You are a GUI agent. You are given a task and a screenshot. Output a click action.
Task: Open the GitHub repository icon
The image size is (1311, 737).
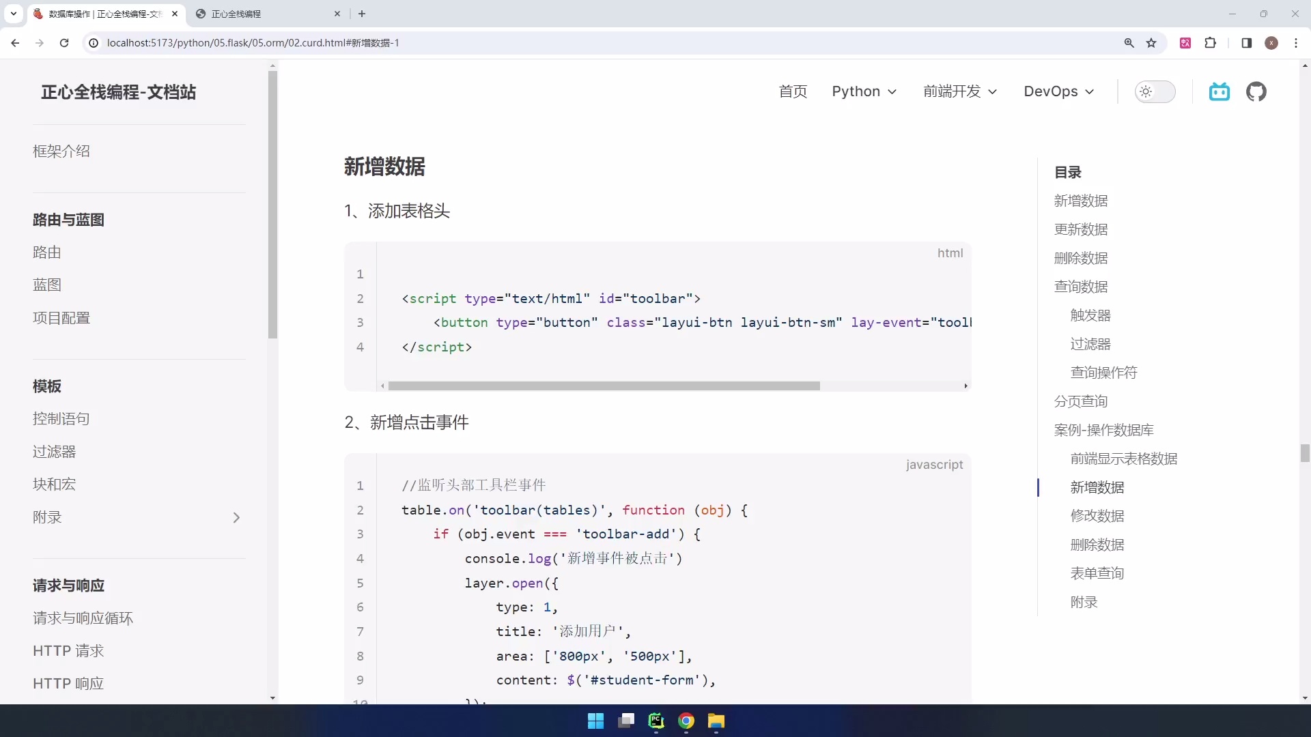[x=1257, y=91]
